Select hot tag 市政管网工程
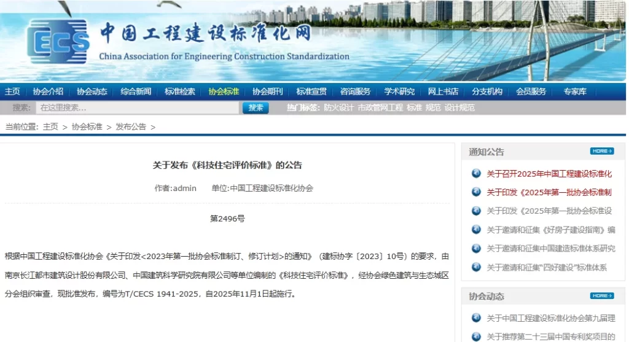 [x=380, y=107]
